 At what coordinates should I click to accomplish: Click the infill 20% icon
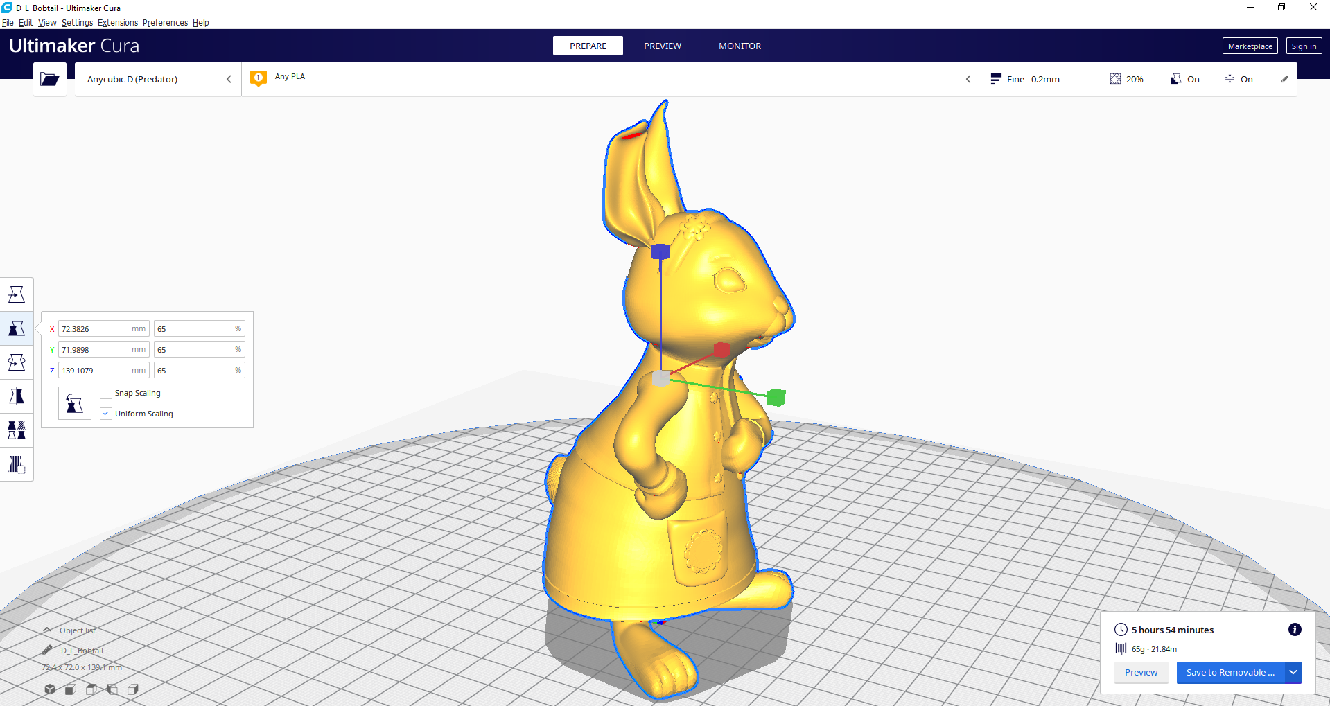(x=1115, y=79)
